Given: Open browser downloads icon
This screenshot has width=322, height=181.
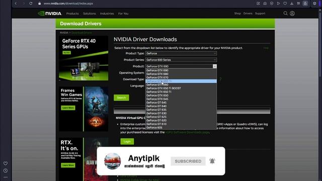Looking at the screenshot, I should coord(292,4).
